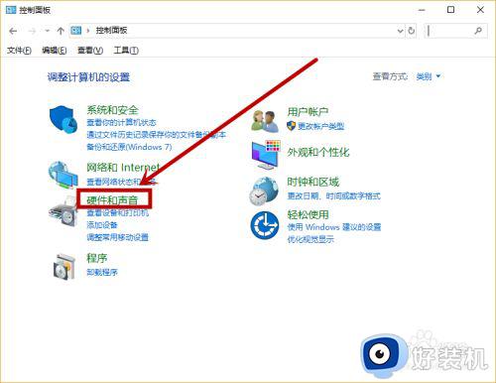This screenshot has width=496, height=383.
Task: Open the 程序 category link
Action: tap(97, 258)
